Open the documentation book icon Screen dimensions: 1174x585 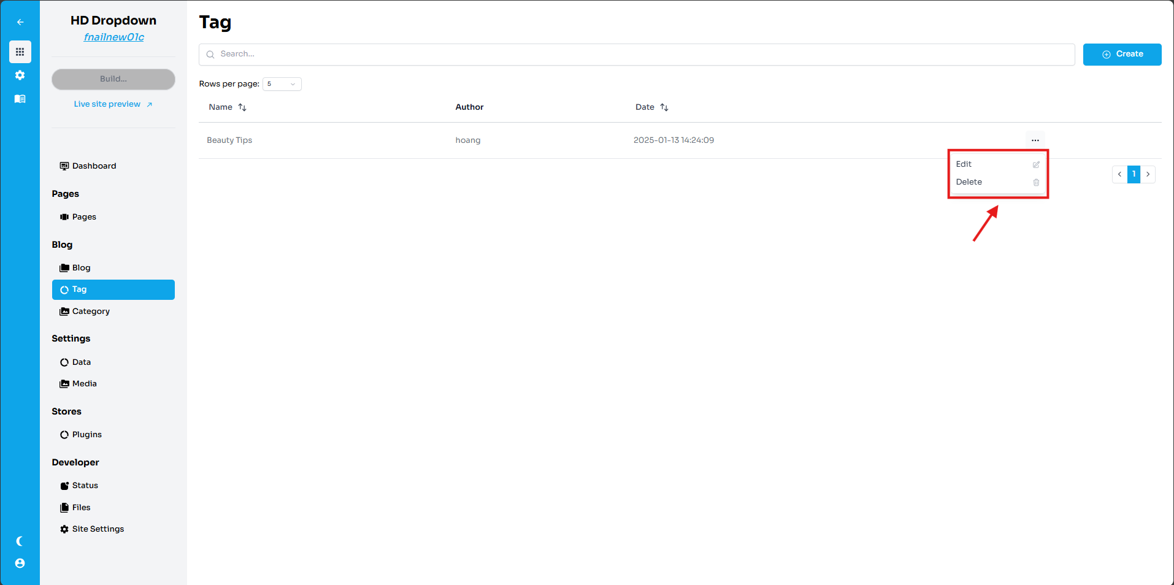[x=20, y=99]
